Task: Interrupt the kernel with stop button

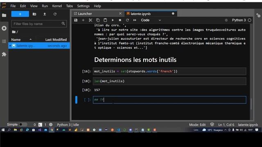Action: pyautogui.click(x=120, y=20)
